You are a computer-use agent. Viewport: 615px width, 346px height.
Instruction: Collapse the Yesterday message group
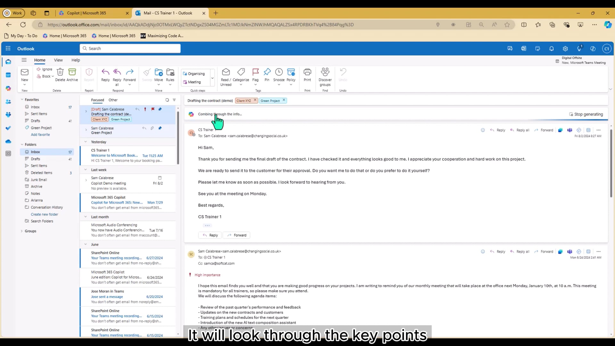(85, 142)
